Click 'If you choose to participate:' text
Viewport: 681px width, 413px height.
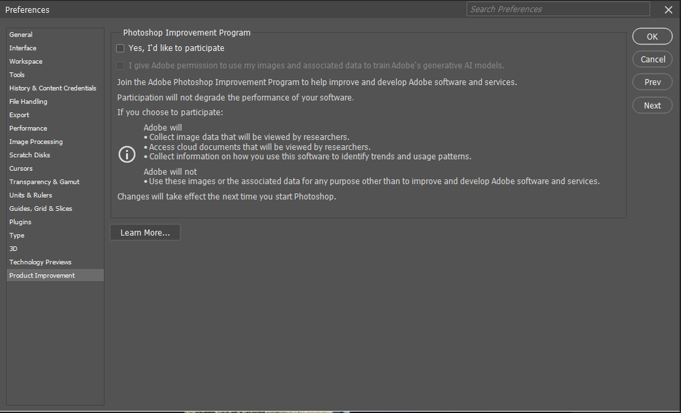[x=170, y=112]
